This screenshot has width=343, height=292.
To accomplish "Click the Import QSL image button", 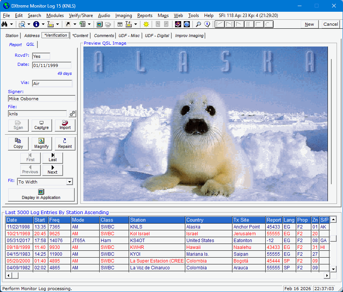I will pos(65,125).
